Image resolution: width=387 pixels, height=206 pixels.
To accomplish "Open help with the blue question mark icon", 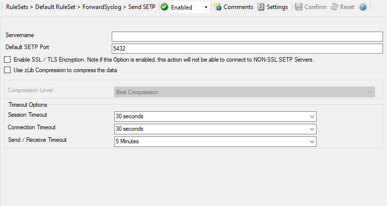I will (363, 7).
